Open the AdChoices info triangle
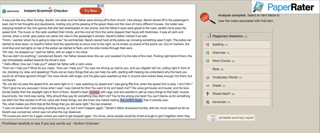This screenshot has height=133, width=320. (99, 6)
